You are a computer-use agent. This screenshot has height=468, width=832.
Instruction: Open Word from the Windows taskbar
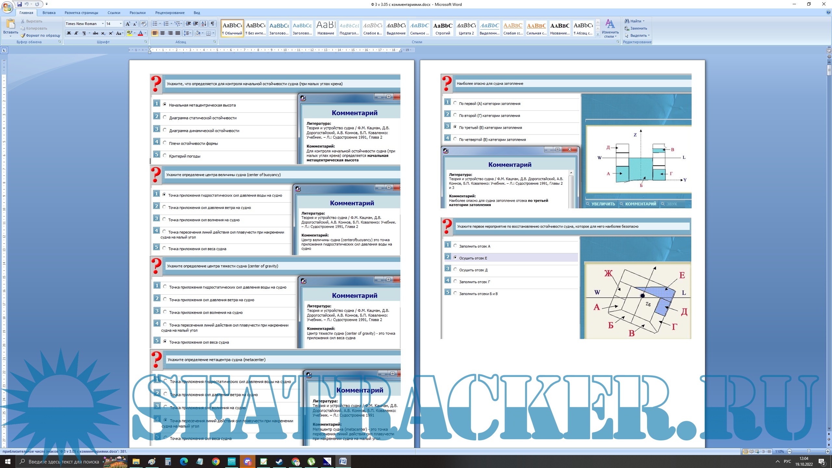(x=343, y=461)
